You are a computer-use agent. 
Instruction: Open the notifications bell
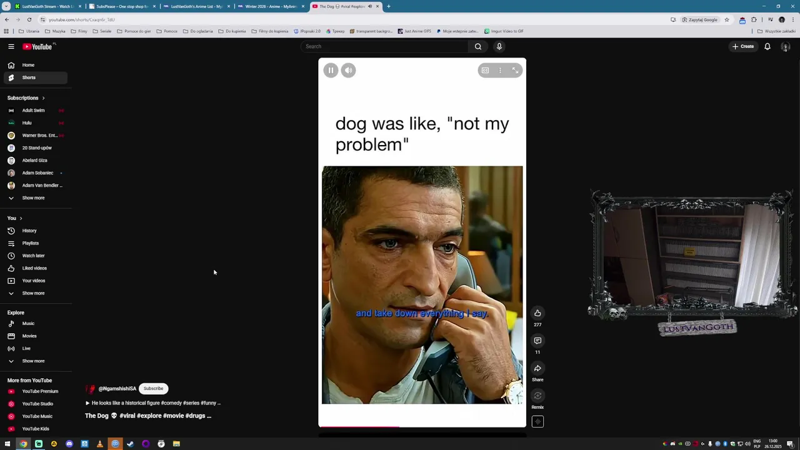767,46
